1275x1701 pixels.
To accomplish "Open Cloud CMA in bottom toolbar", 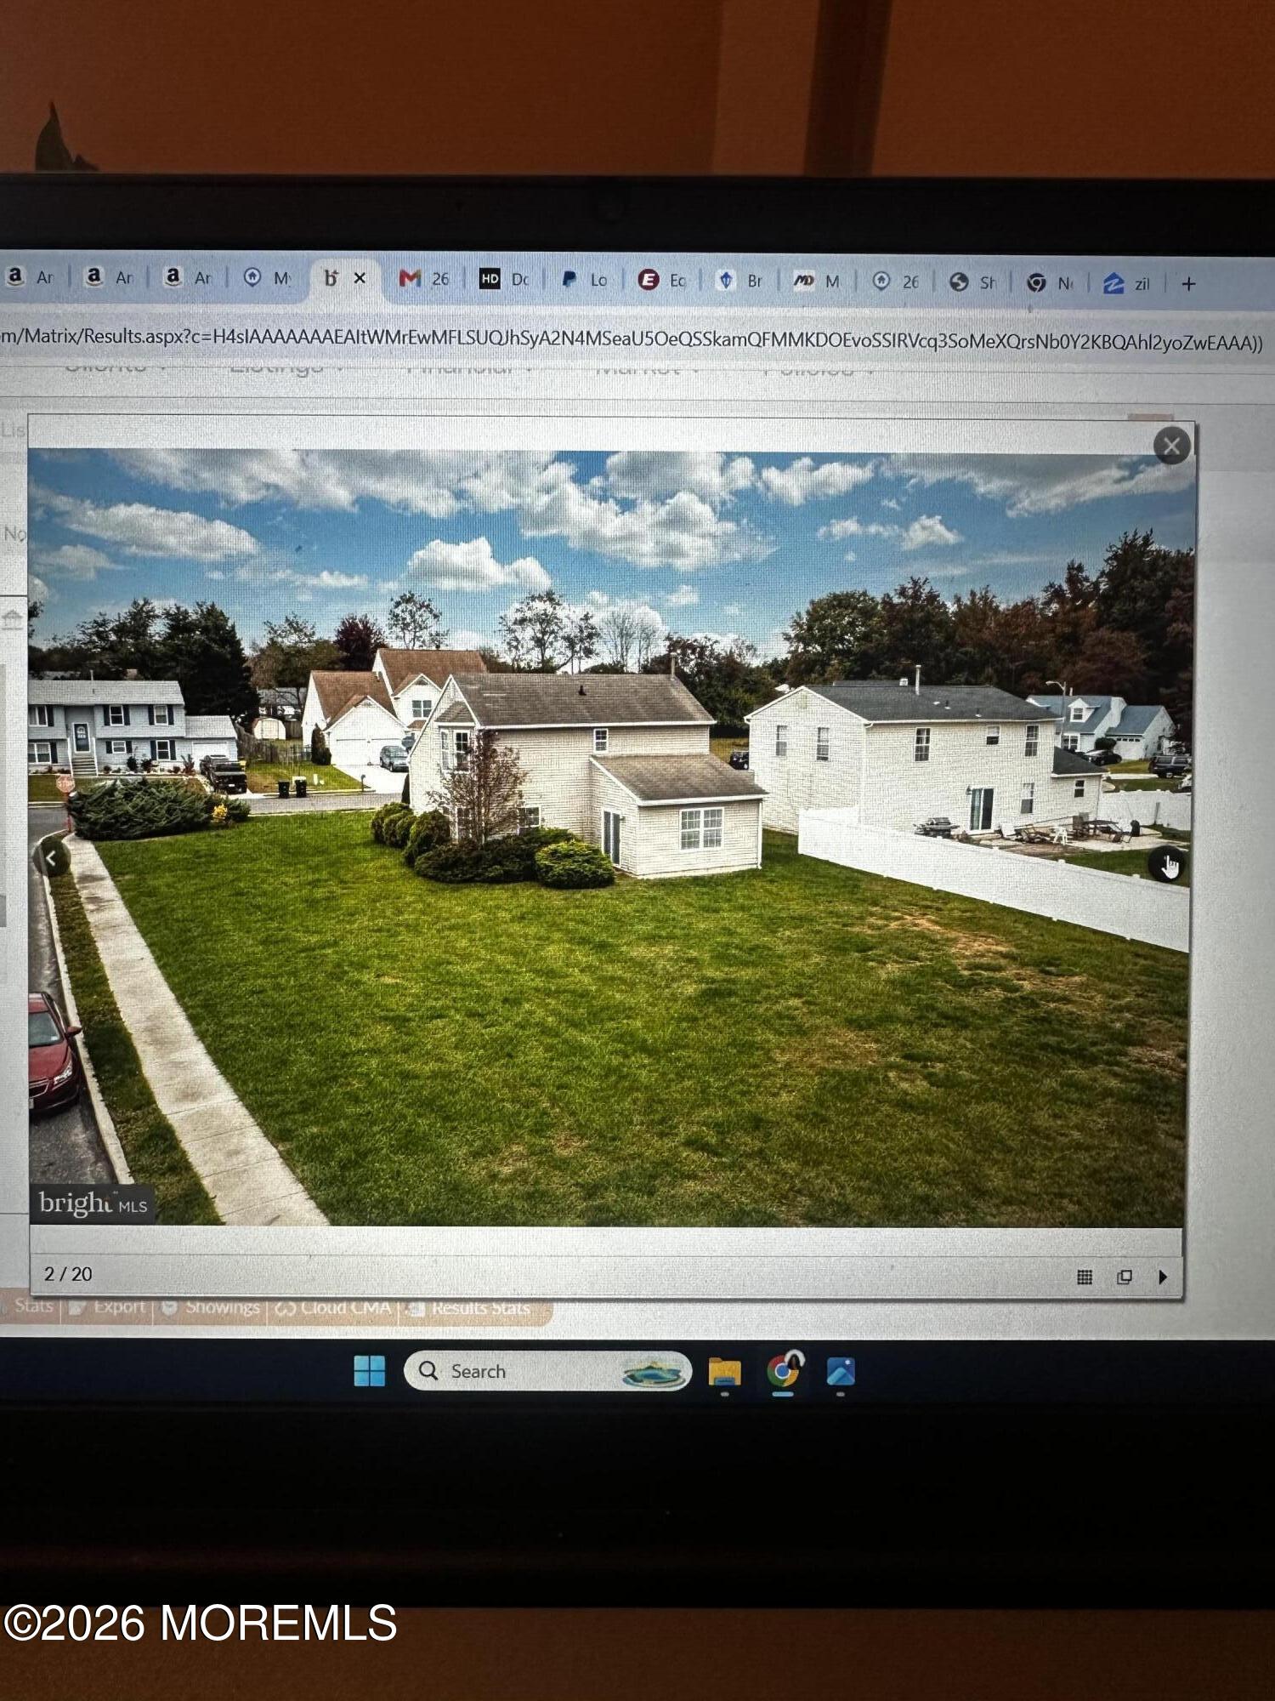I will coord(333,1308).
